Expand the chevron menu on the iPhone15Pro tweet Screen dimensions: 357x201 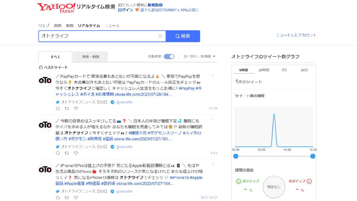(x=213, y=164)
